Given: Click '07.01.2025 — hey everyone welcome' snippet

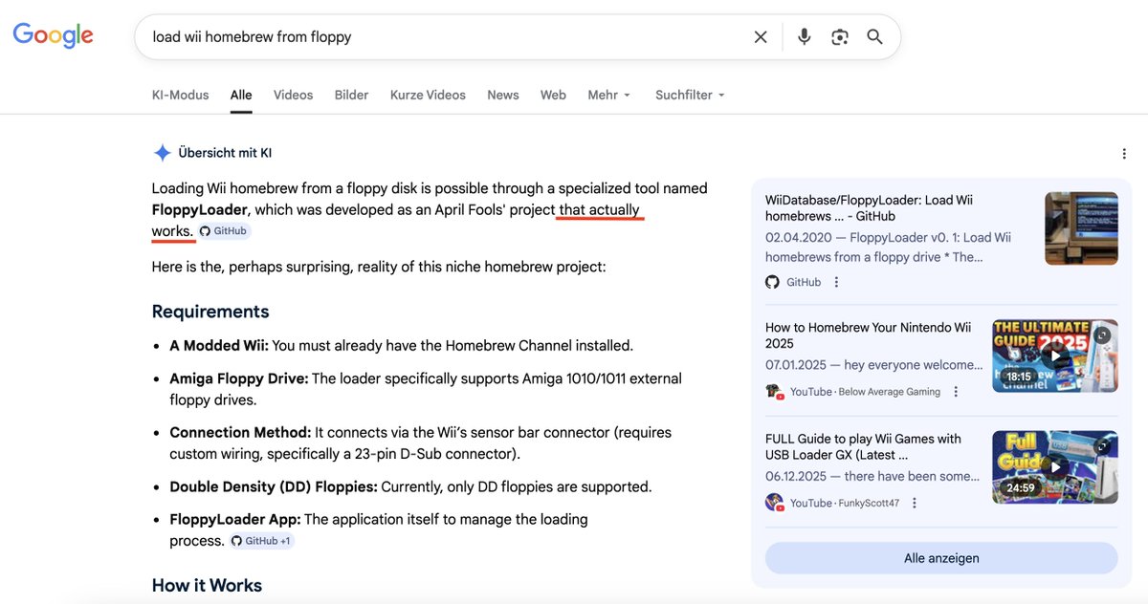Looking at the screenshot, I should (x=874, y=365).
